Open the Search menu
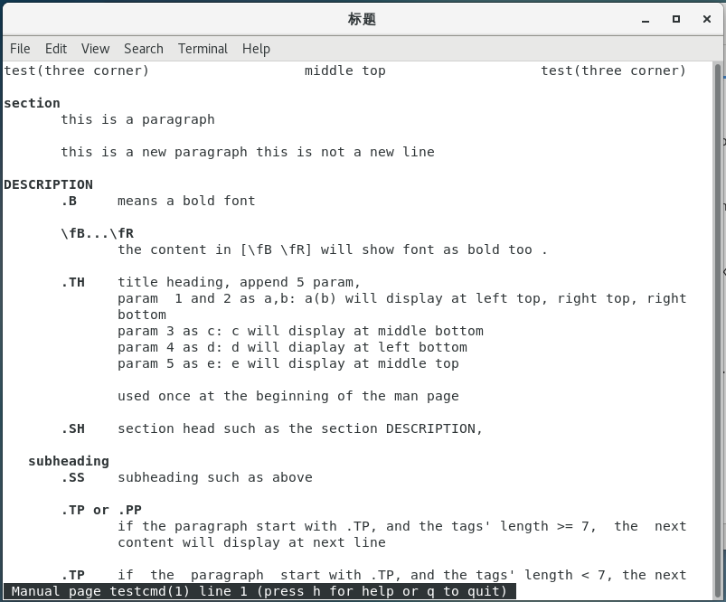 [x=143, y=49]
